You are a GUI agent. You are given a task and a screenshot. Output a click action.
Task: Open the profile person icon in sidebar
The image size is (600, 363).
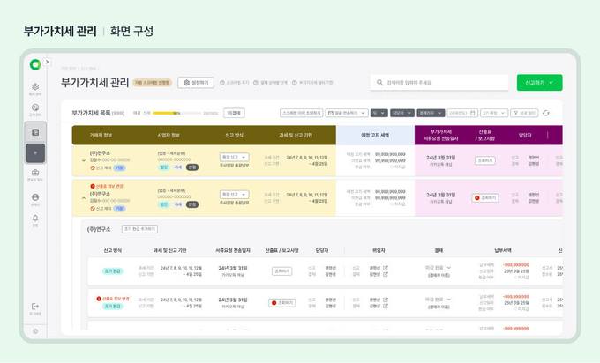tap(35, 197)
